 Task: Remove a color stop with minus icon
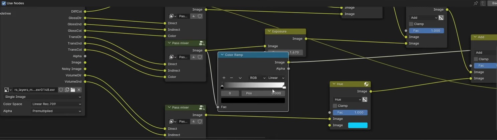point(231,78)
